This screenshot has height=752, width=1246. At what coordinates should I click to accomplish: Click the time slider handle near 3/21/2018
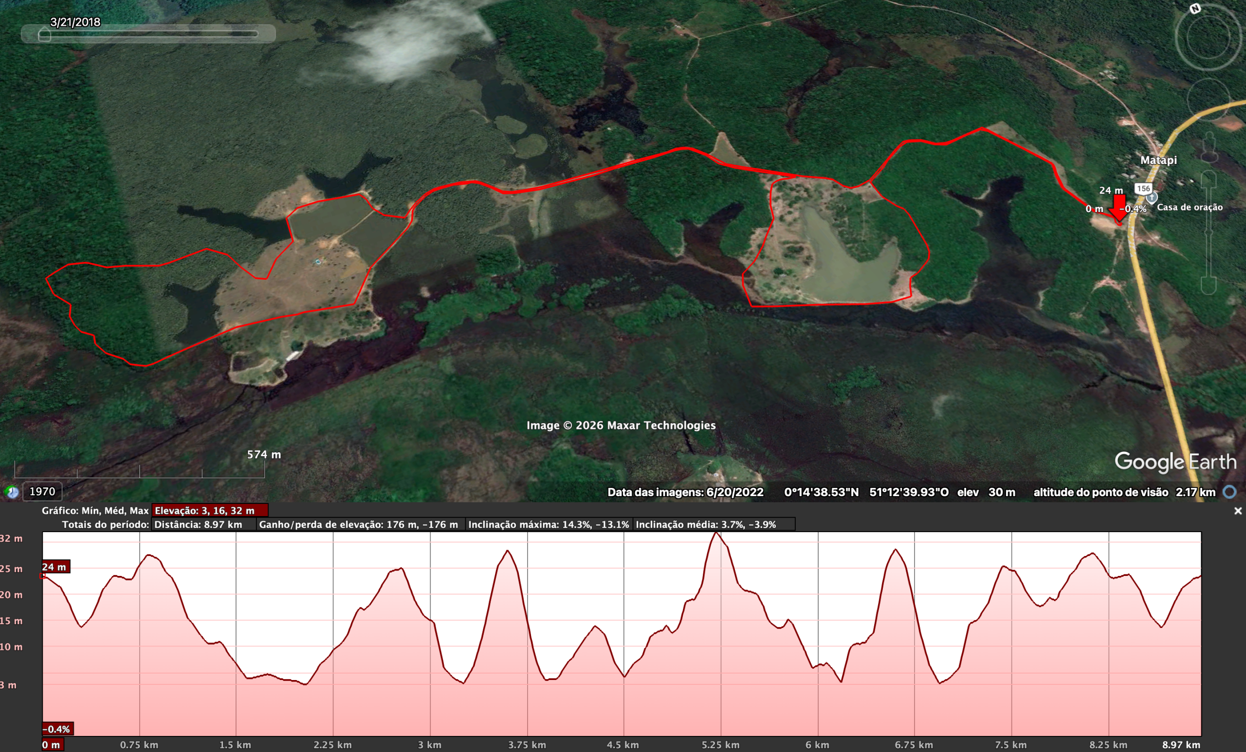44,36
